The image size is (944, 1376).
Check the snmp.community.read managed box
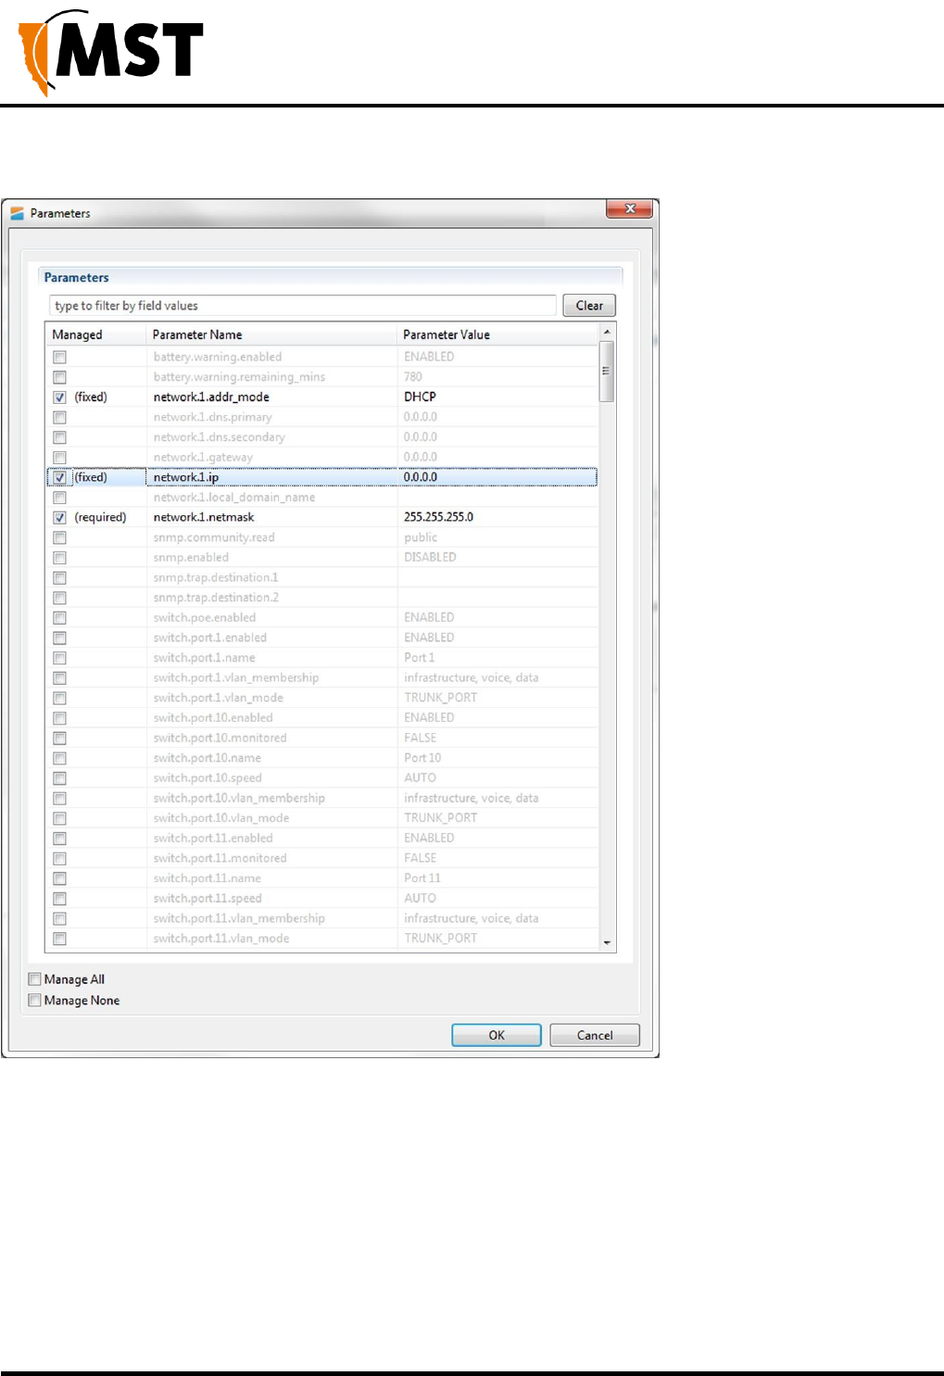[59, 537]
